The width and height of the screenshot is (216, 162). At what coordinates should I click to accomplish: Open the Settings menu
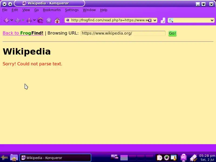72,10
